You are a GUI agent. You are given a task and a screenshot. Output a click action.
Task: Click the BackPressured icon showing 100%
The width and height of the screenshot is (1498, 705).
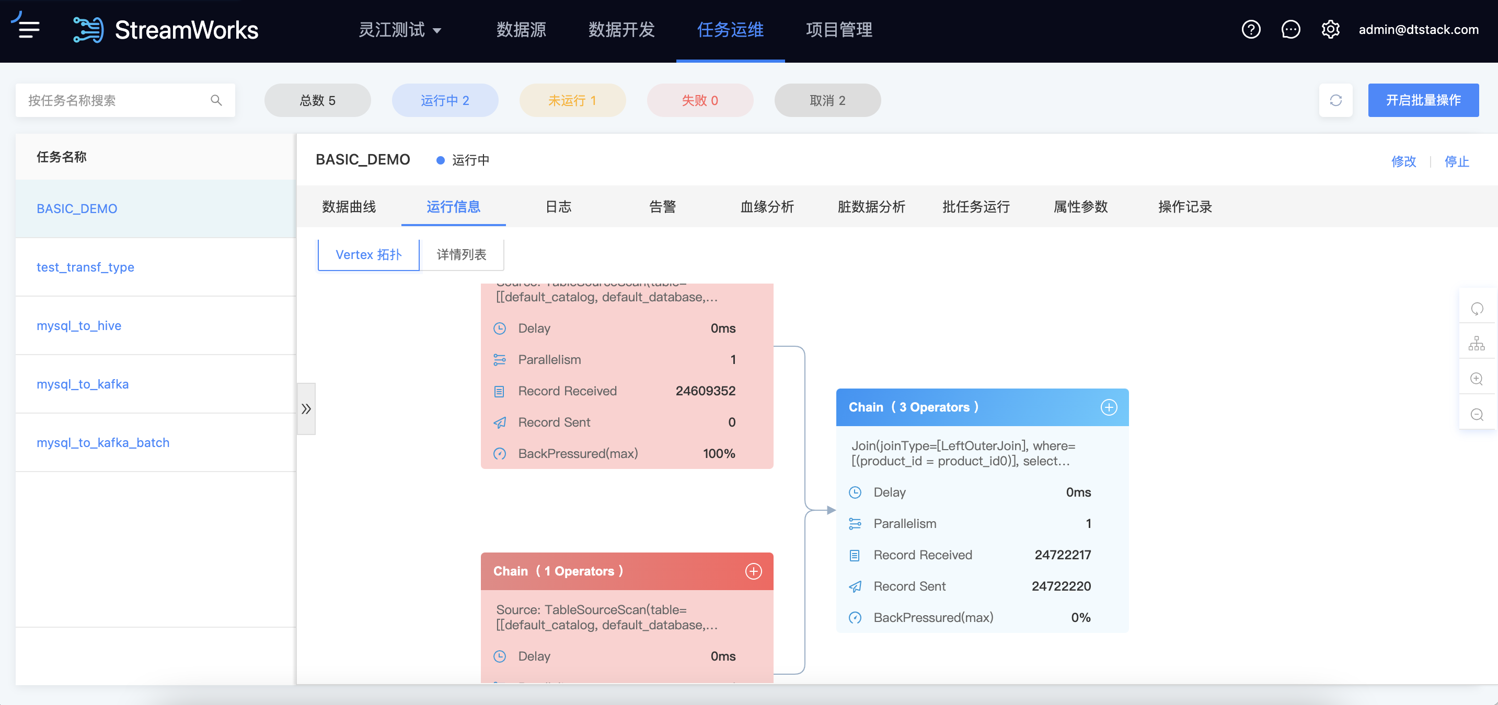tap(500, 454)
